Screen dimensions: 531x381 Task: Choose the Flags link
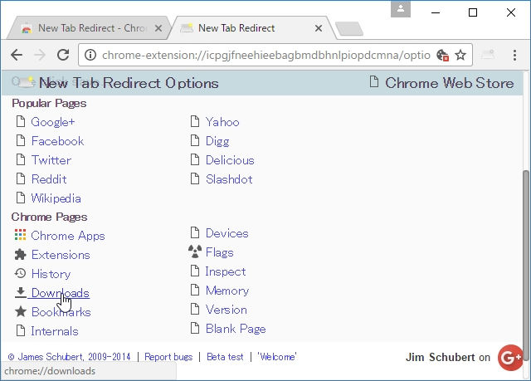pyautogui.click(x=219, y=252)
